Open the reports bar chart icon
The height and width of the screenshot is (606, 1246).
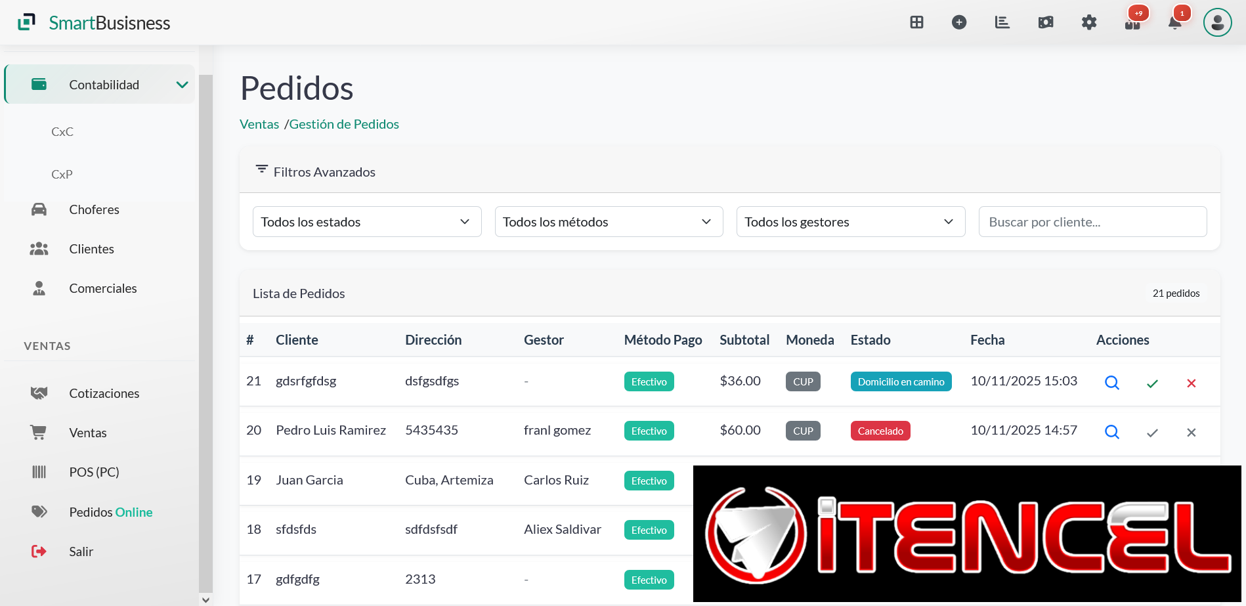[x=1002, y=22]
